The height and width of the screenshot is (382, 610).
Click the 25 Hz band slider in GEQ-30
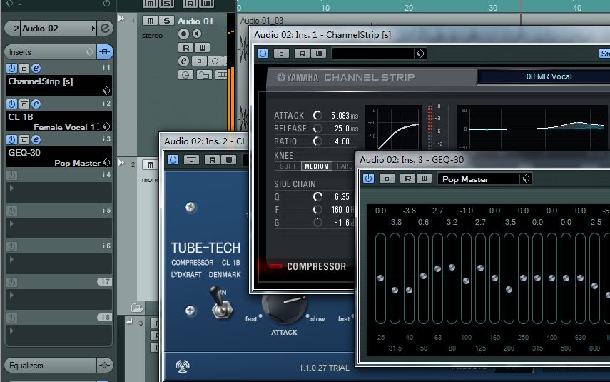(380, 278)
